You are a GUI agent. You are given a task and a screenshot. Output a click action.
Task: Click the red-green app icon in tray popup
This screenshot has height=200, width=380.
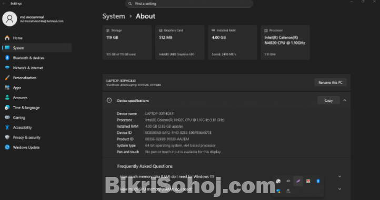click(x=308, y=181)
